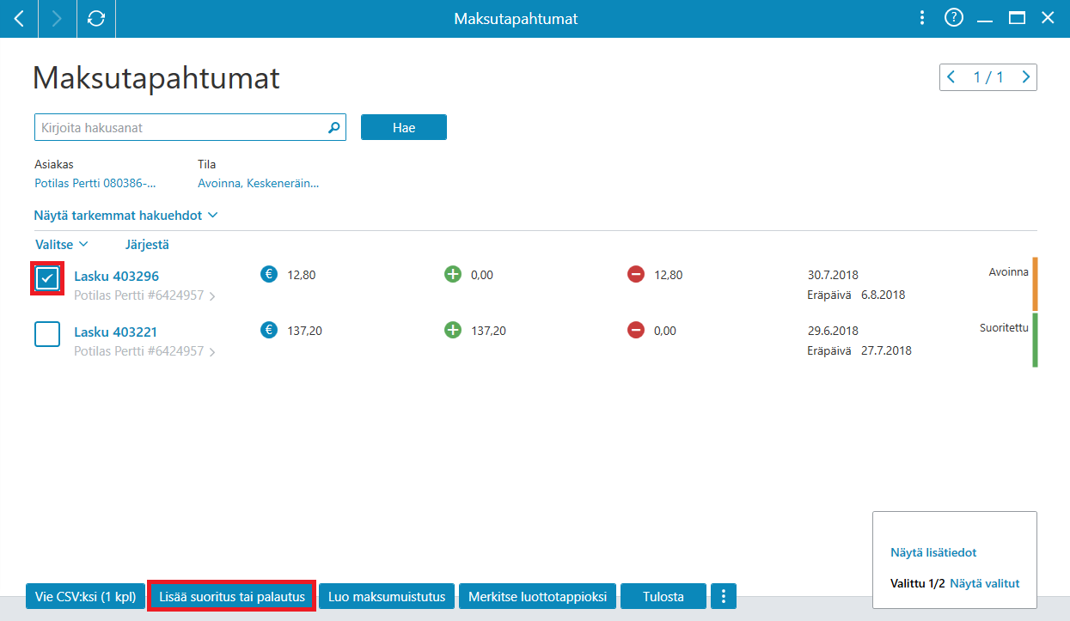
Task: Click Lisää suoritus tai palautus
Action: point(232,596)
